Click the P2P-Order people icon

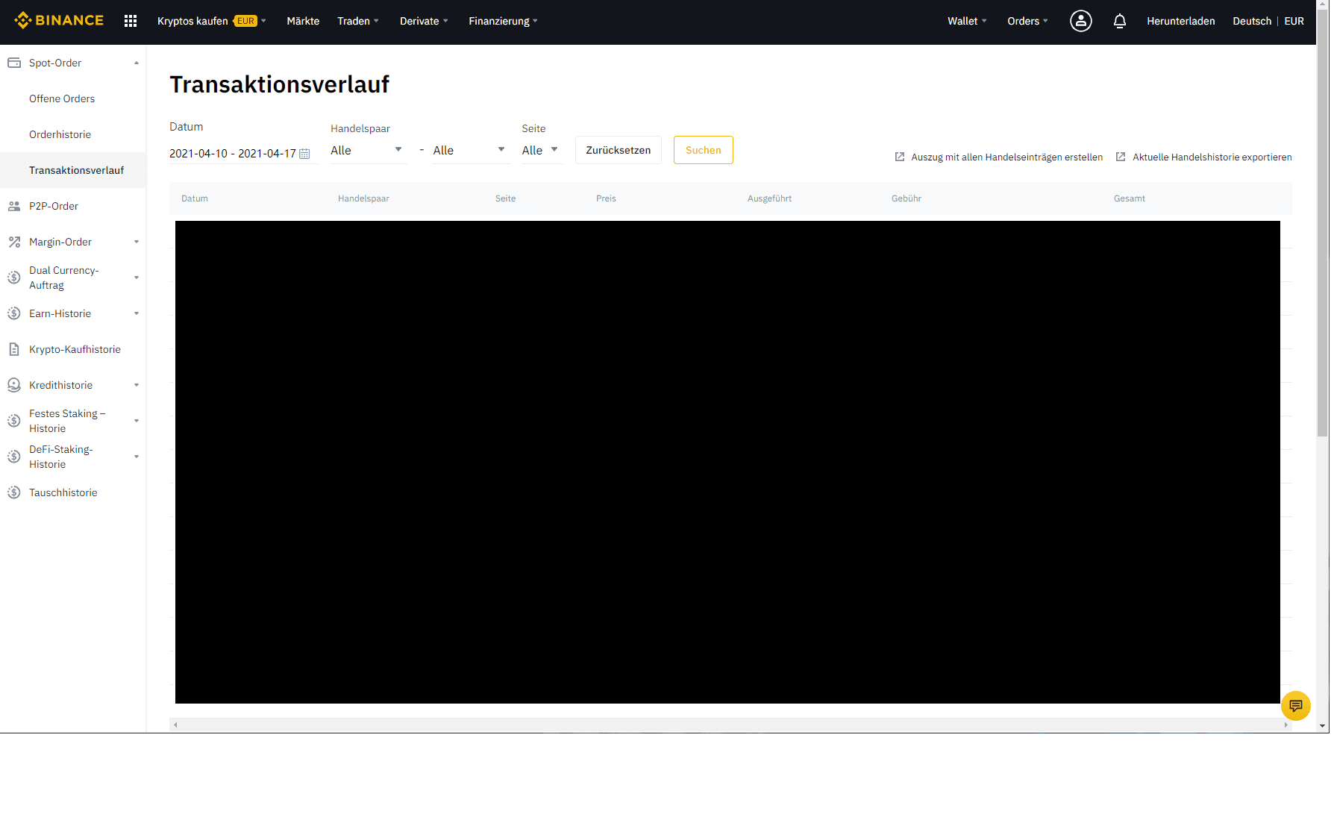click(14, 206)
